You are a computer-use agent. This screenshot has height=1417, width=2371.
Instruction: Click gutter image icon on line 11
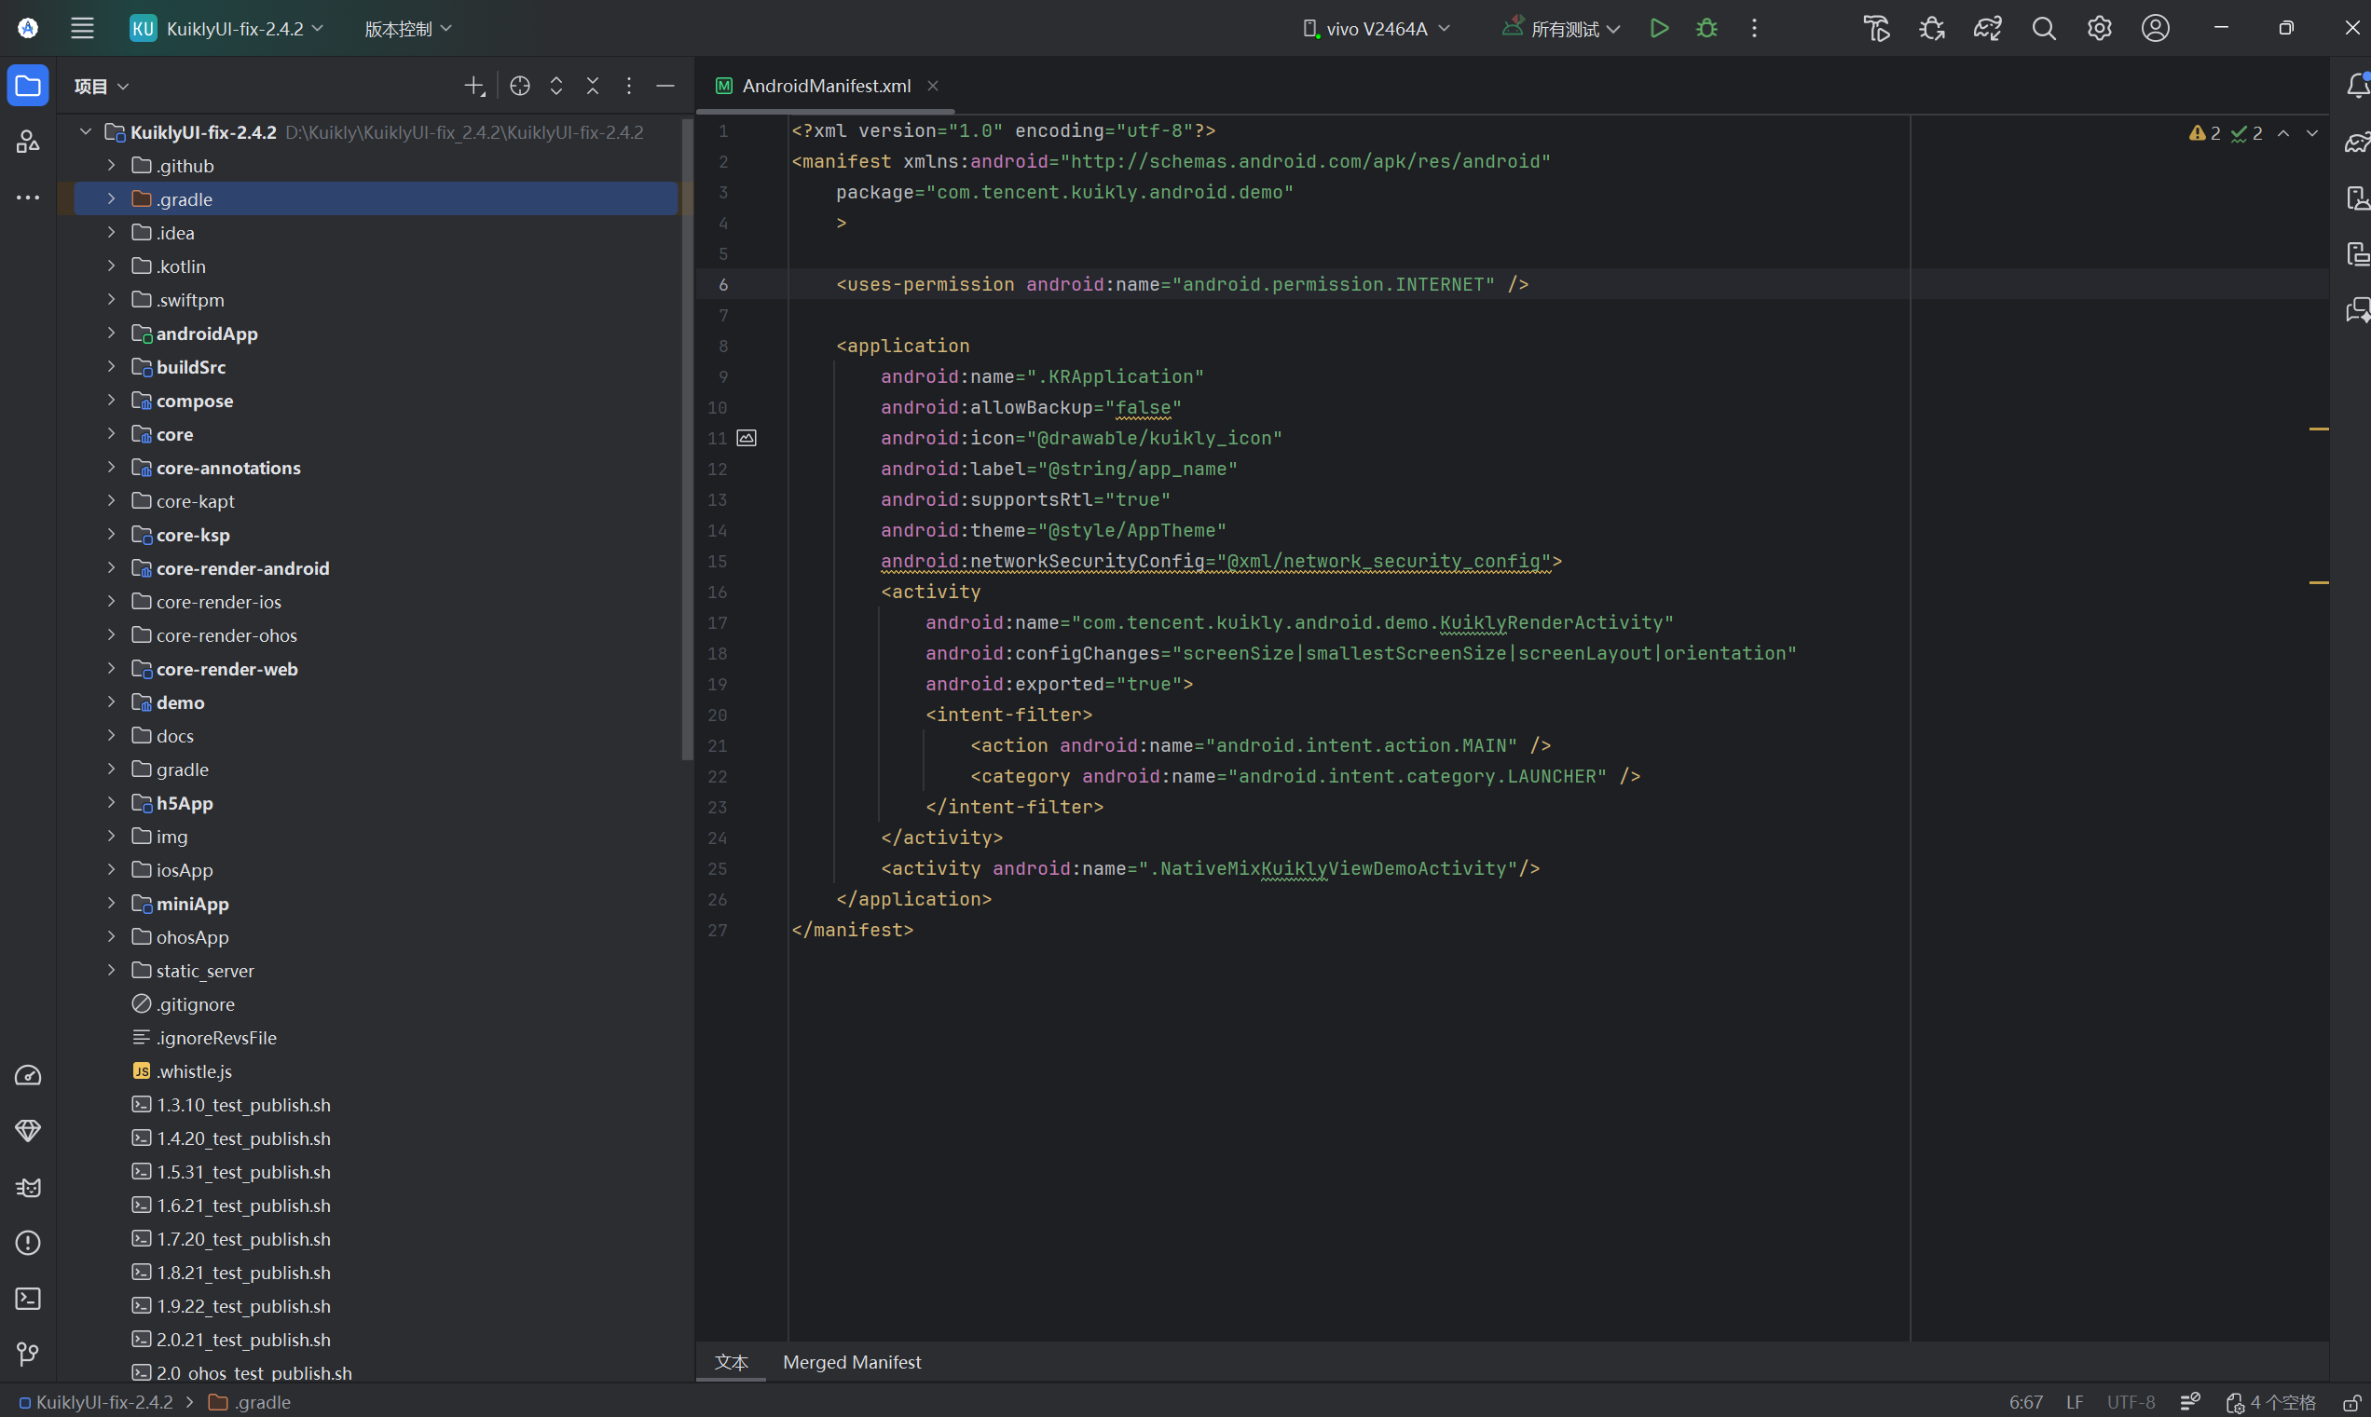click(x=747, y=438)
